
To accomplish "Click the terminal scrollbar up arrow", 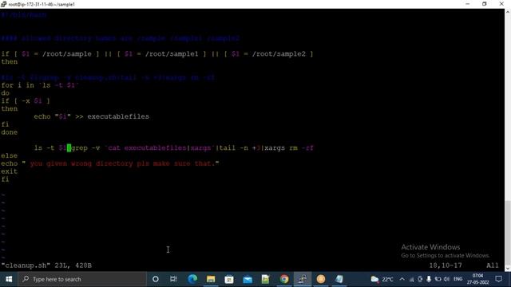I will click(508, 12).
